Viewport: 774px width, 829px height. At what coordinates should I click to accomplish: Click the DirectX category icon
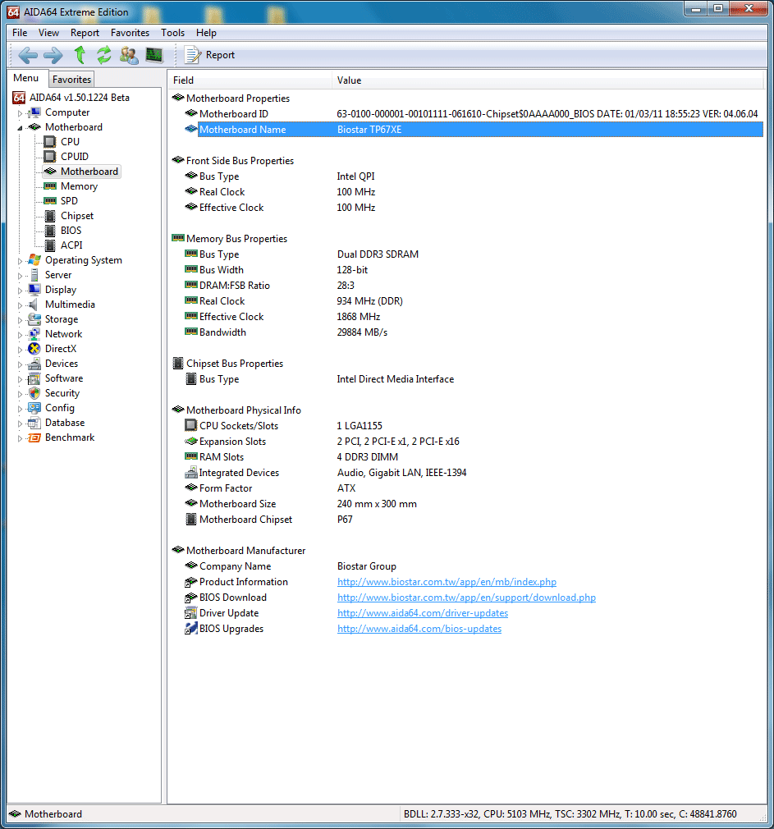click(34, 349)
